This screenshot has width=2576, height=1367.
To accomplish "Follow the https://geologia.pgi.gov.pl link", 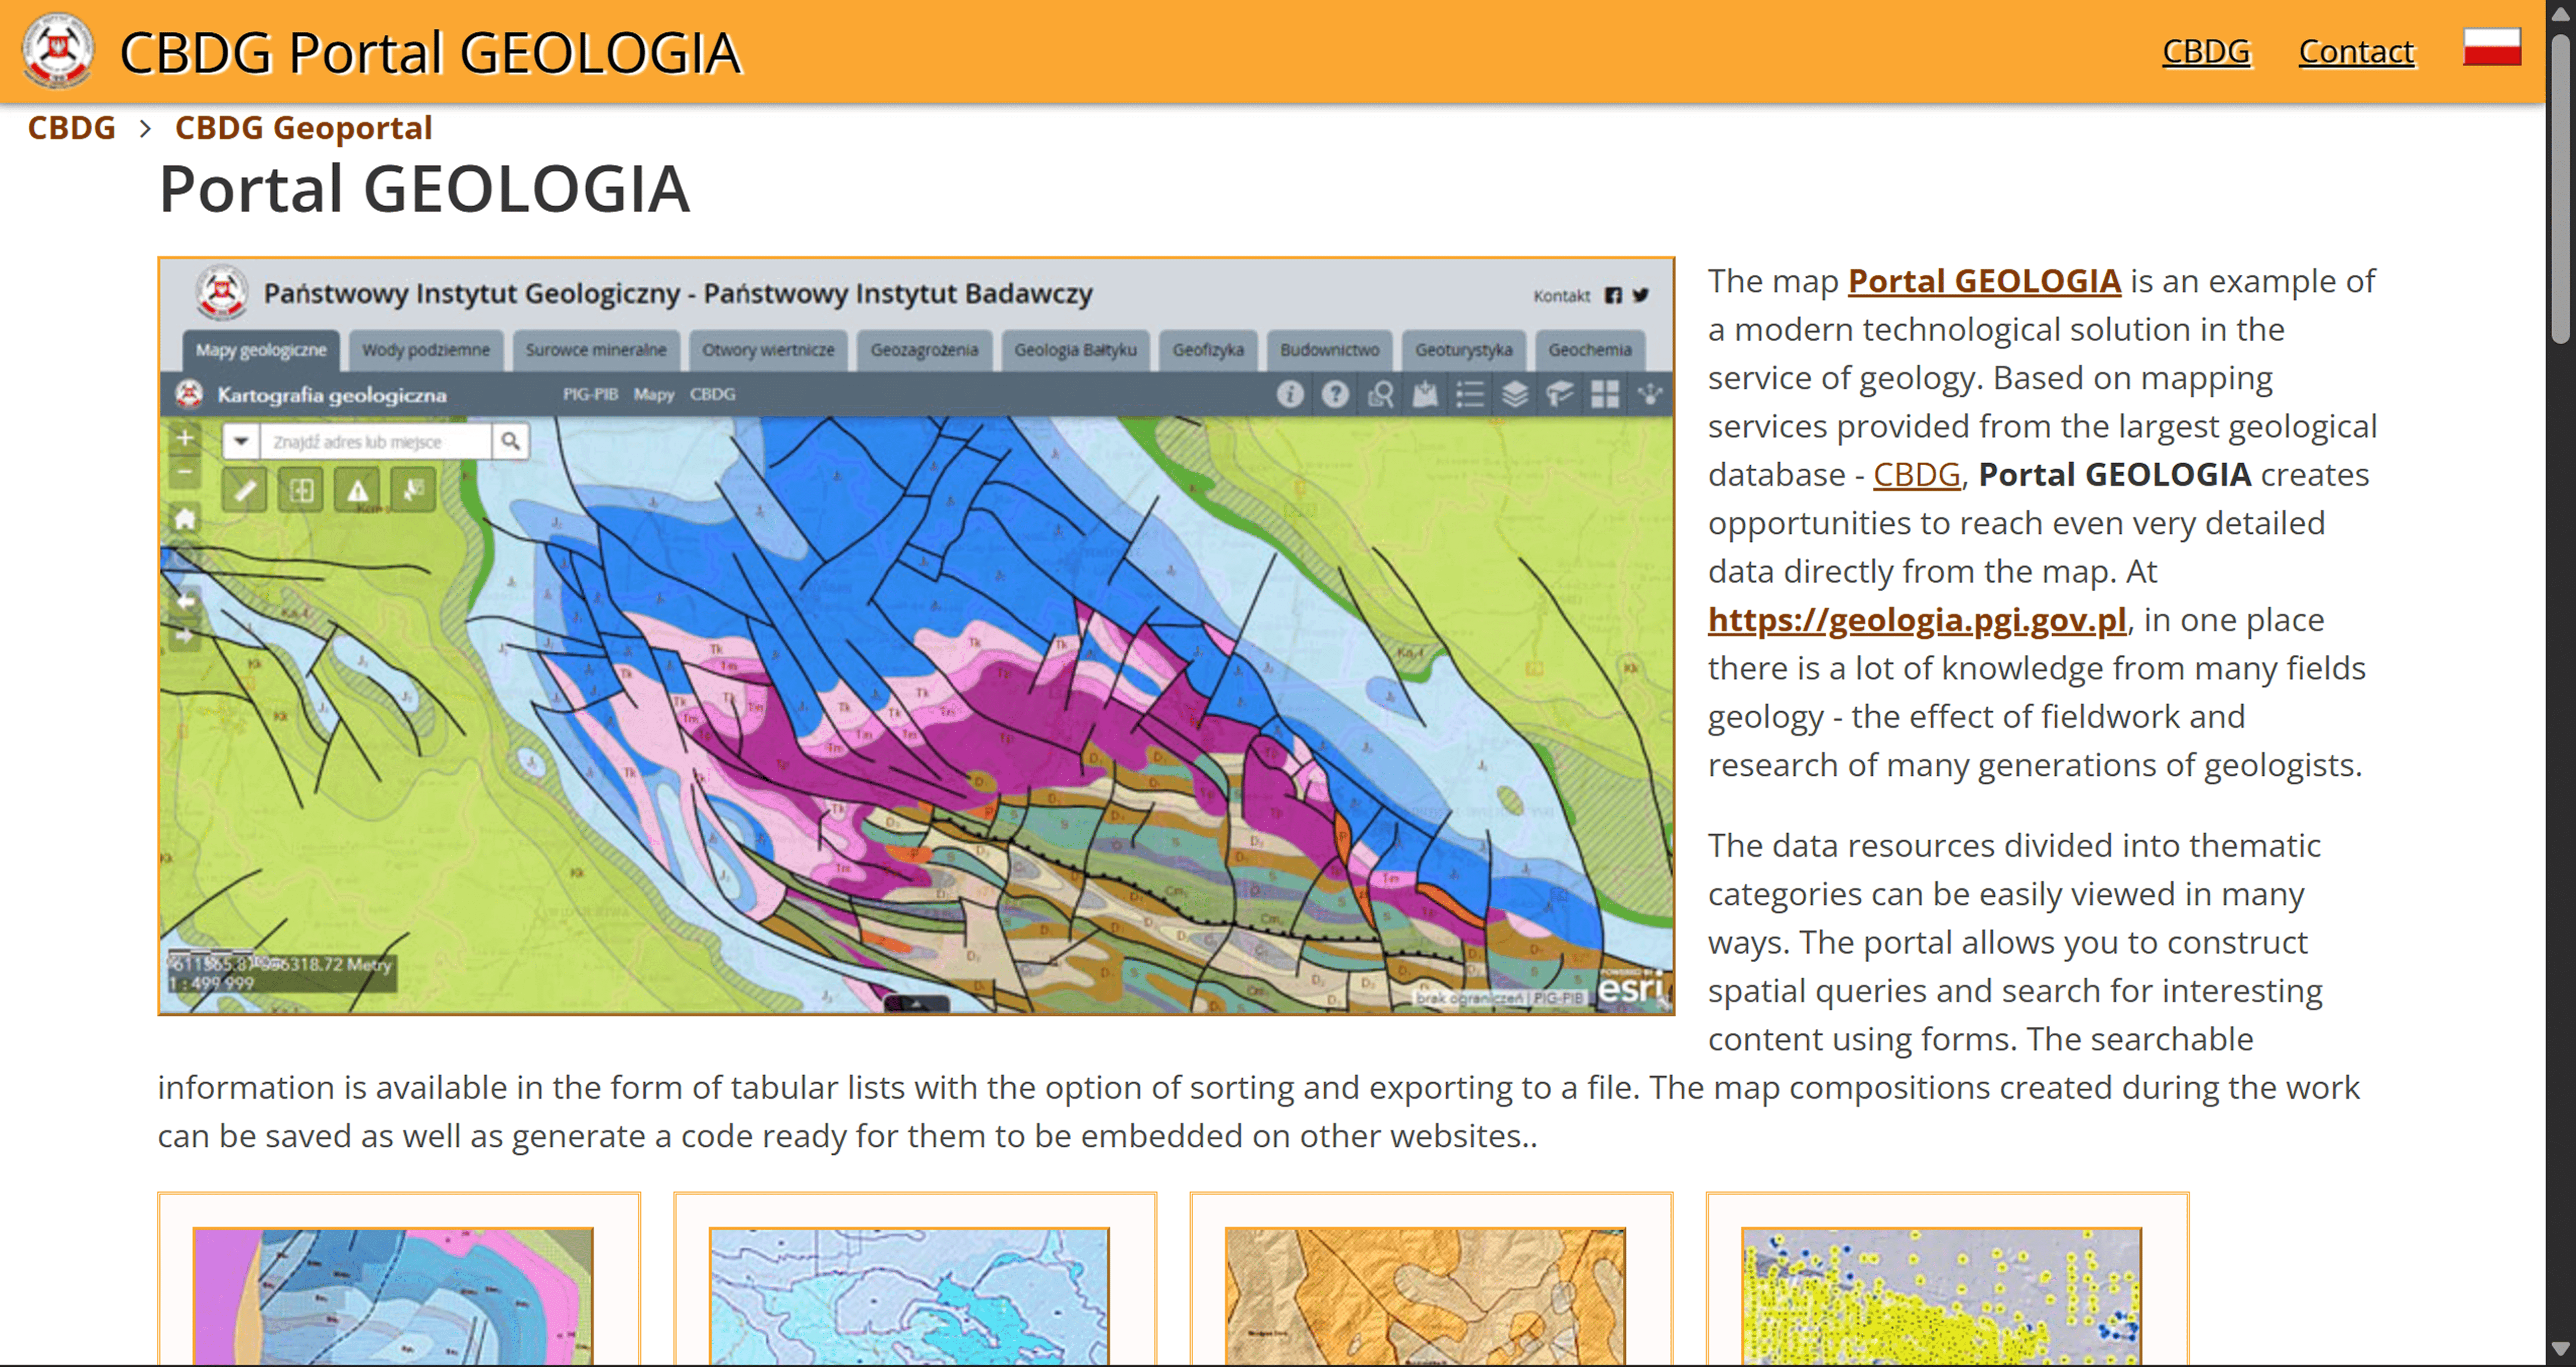I will (1916, 620).
